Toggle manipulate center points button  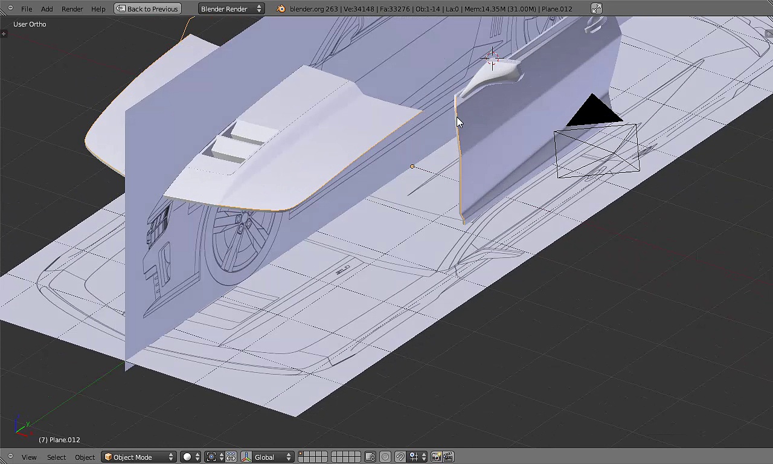(x=231, y=457)
